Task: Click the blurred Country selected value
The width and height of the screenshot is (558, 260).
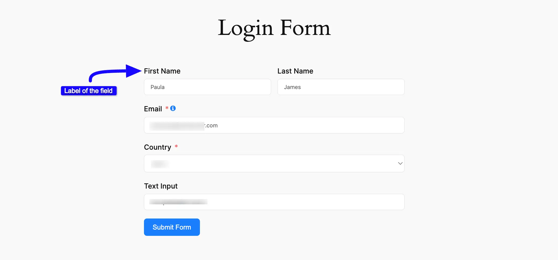Action: pos(160,164)
